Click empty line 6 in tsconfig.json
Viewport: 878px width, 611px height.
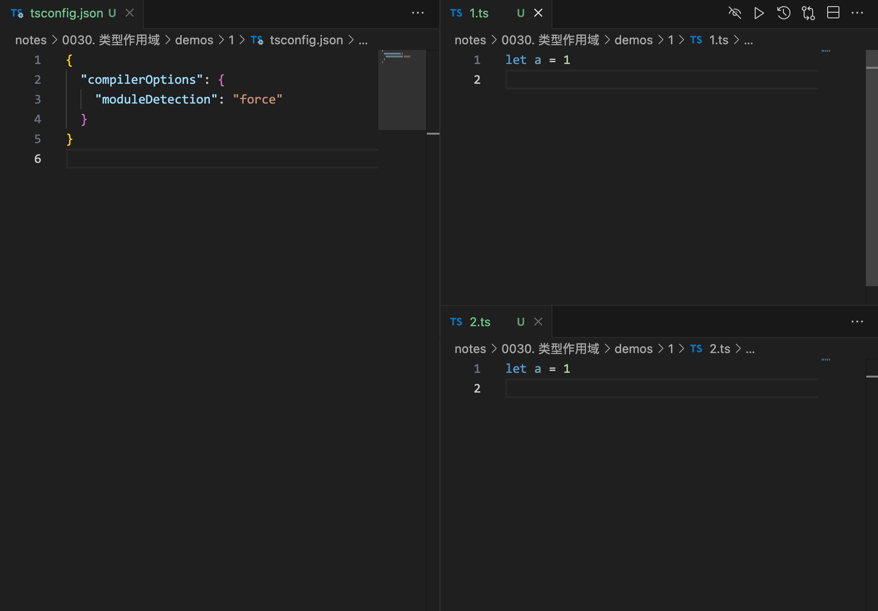(221, 159)
